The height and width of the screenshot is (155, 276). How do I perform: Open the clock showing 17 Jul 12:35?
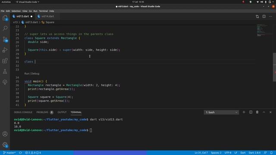138,2
